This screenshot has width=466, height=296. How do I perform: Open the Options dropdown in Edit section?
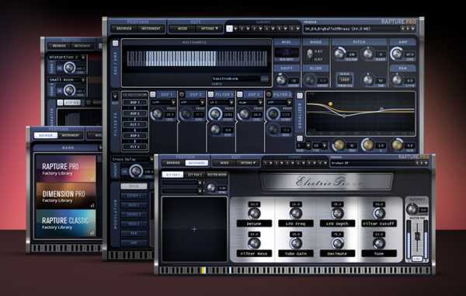point(210,29)
